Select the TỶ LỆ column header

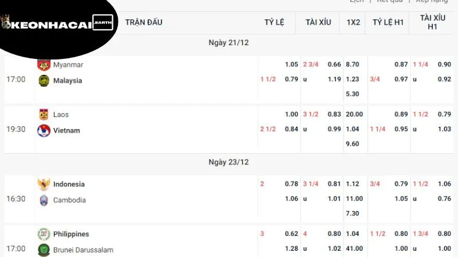coord(274,22)
